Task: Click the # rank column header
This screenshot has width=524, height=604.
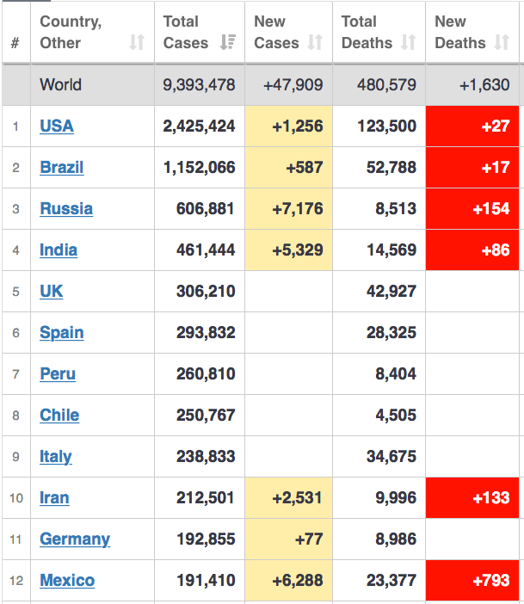Action: [15, 43]
